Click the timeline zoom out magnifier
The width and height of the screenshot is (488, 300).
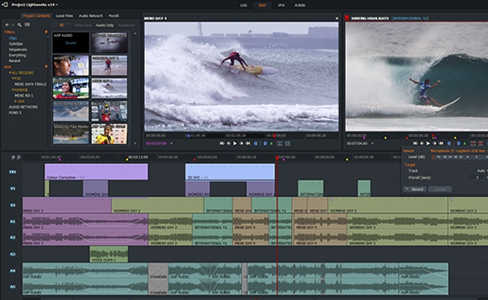click(13, 158)
